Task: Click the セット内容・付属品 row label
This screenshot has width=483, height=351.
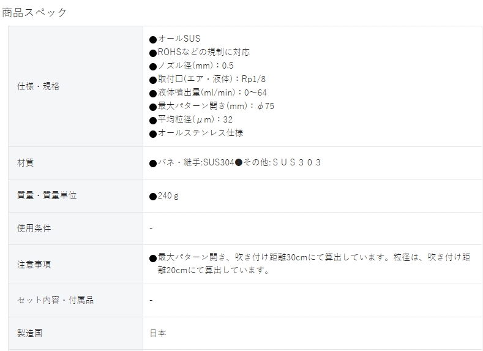Action: coord(55,300)
